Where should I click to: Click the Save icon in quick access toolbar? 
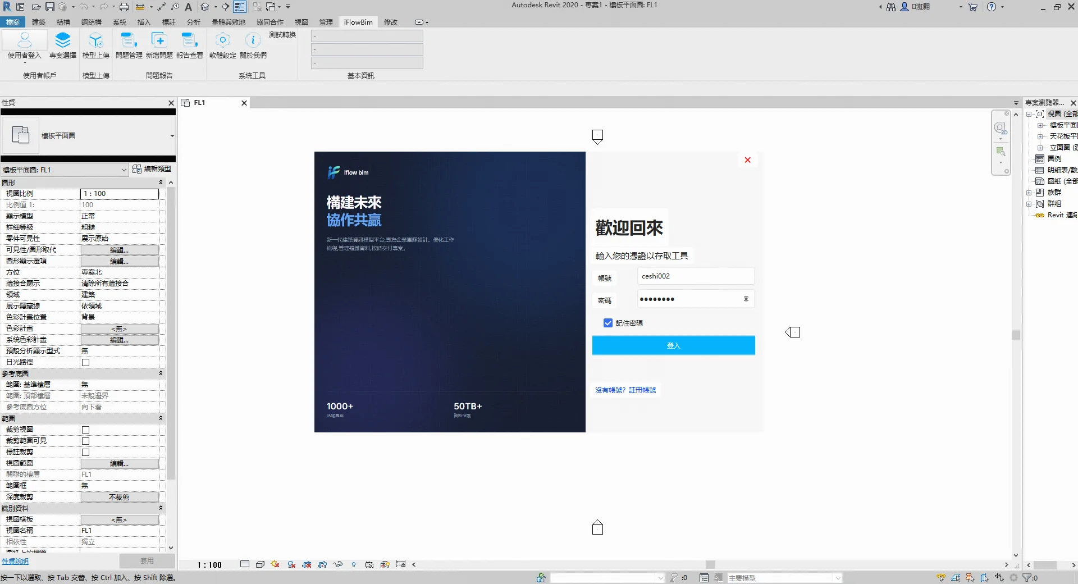pos(49,7)
